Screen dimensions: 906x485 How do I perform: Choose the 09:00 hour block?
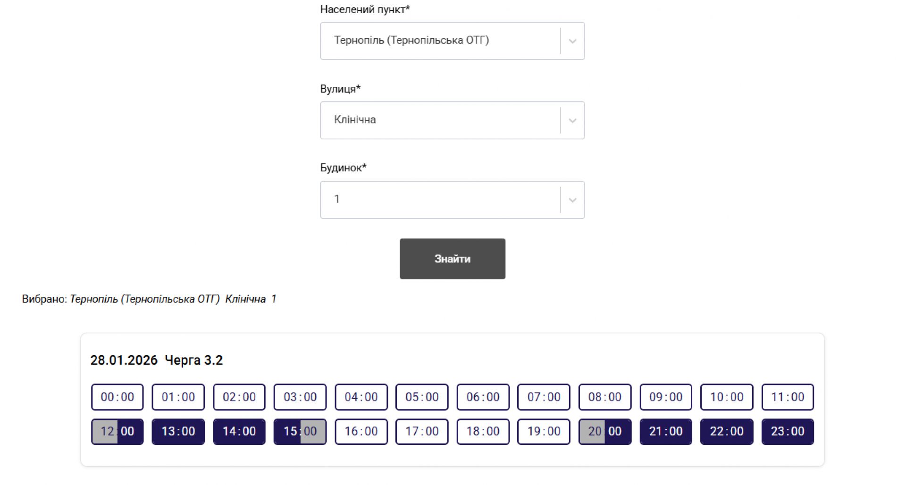coord(666,397)
